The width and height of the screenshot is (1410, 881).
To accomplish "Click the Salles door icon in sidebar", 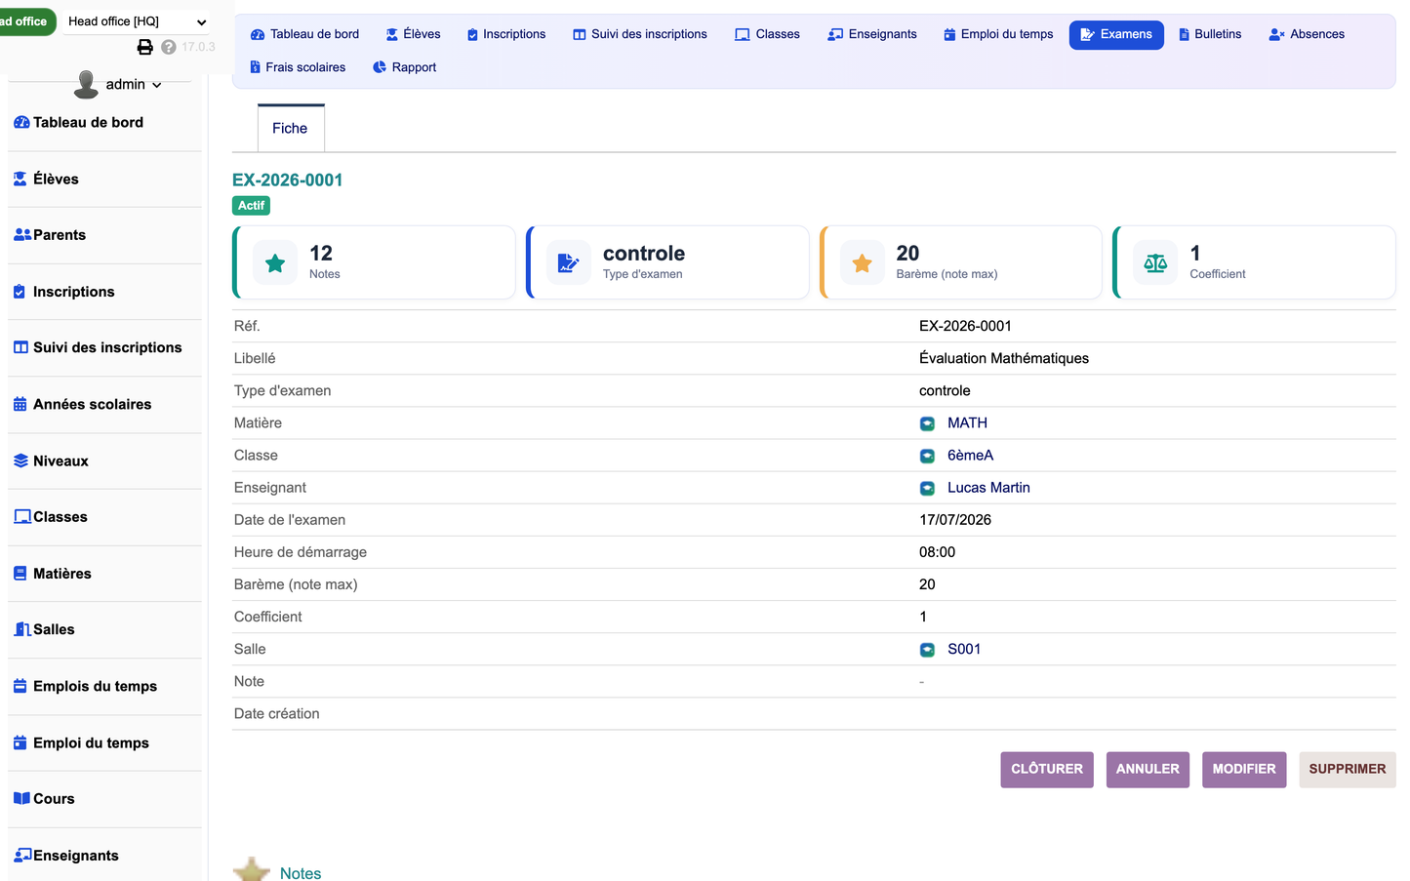I will pyautogui.click(x=21, y=629).
